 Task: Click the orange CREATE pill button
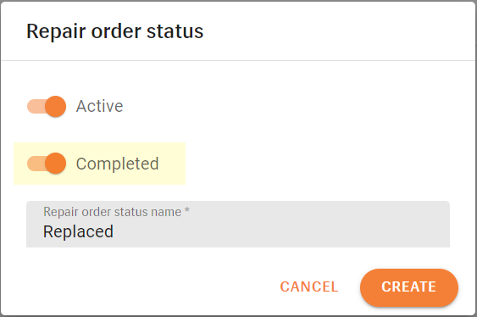pos(409,287)
